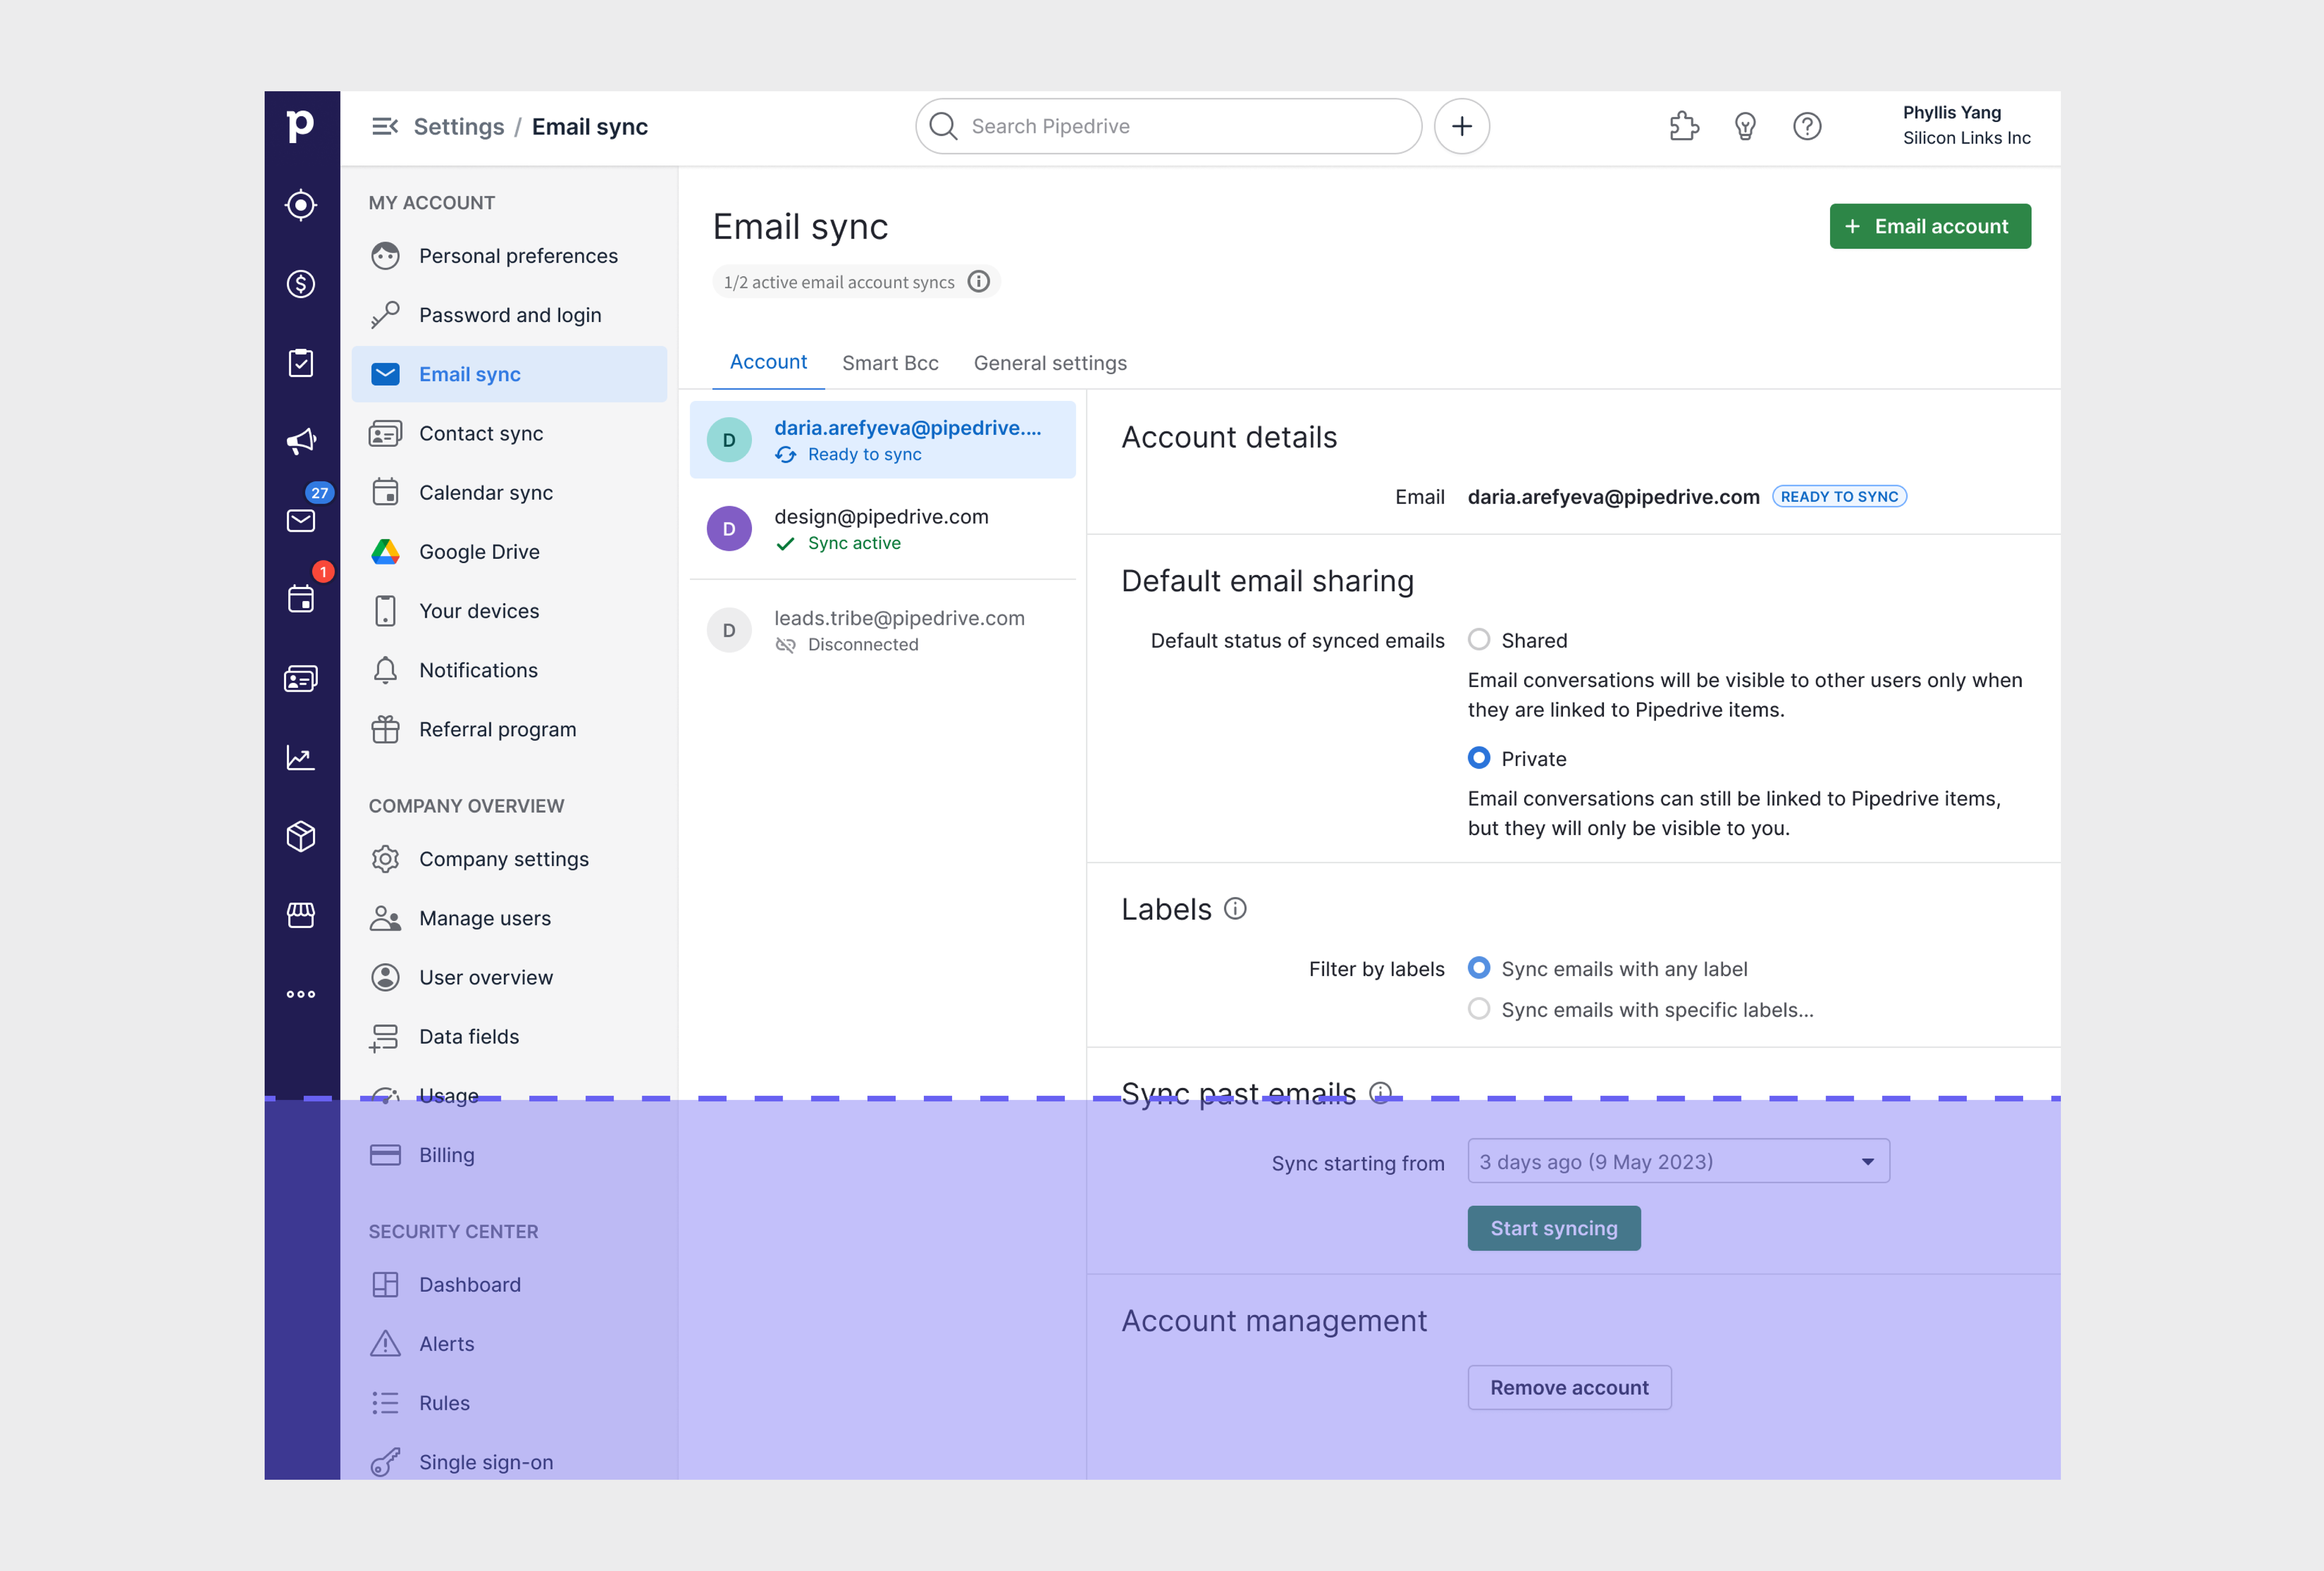Open the Campaigns megaphone icon
The width and height of the screenshot is (2324, 1571).
click(x=301, y=441)
